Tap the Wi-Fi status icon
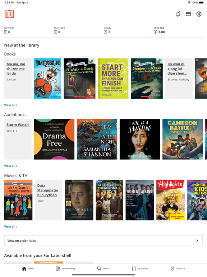Image resolution: width=207 pixels, height=277 pixels. coord(189,3)
